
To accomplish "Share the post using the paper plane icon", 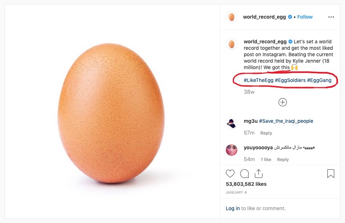I will (x=259, y=174).
